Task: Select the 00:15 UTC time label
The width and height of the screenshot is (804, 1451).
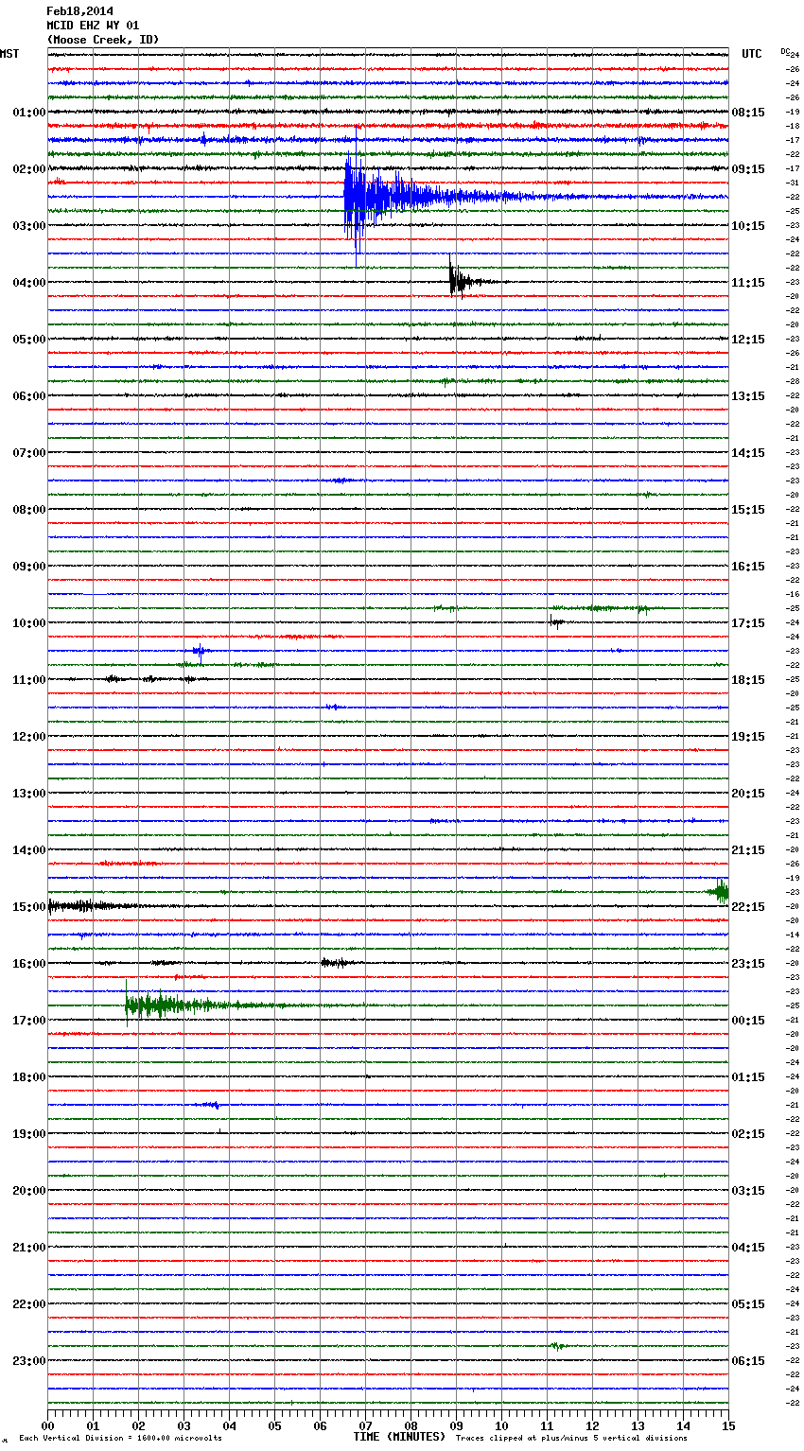Action: point(748,1021)
